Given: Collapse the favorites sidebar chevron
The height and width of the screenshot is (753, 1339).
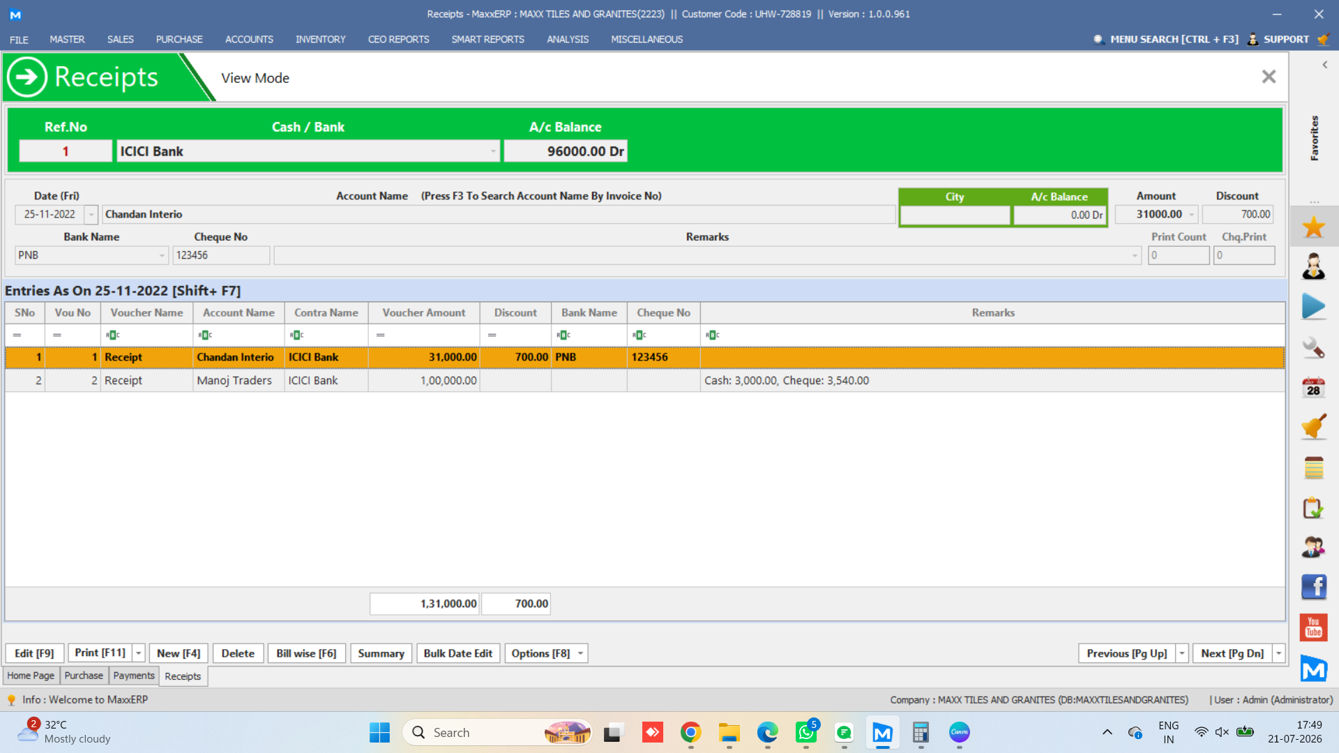Looking at the screenshot, I should pos(1325,65).
